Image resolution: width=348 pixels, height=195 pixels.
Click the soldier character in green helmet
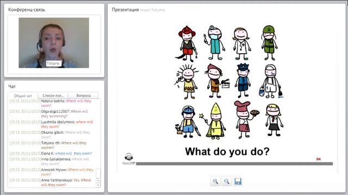click(x=269, y=43)
